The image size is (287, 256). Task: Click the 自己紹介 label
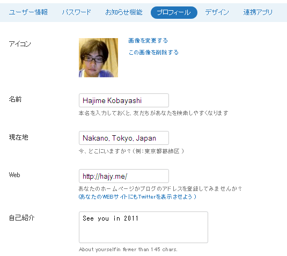point(21,218)
